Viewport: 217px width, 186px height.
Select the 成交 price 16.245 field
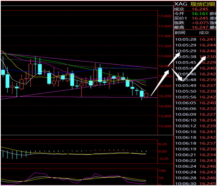(200, 9)
